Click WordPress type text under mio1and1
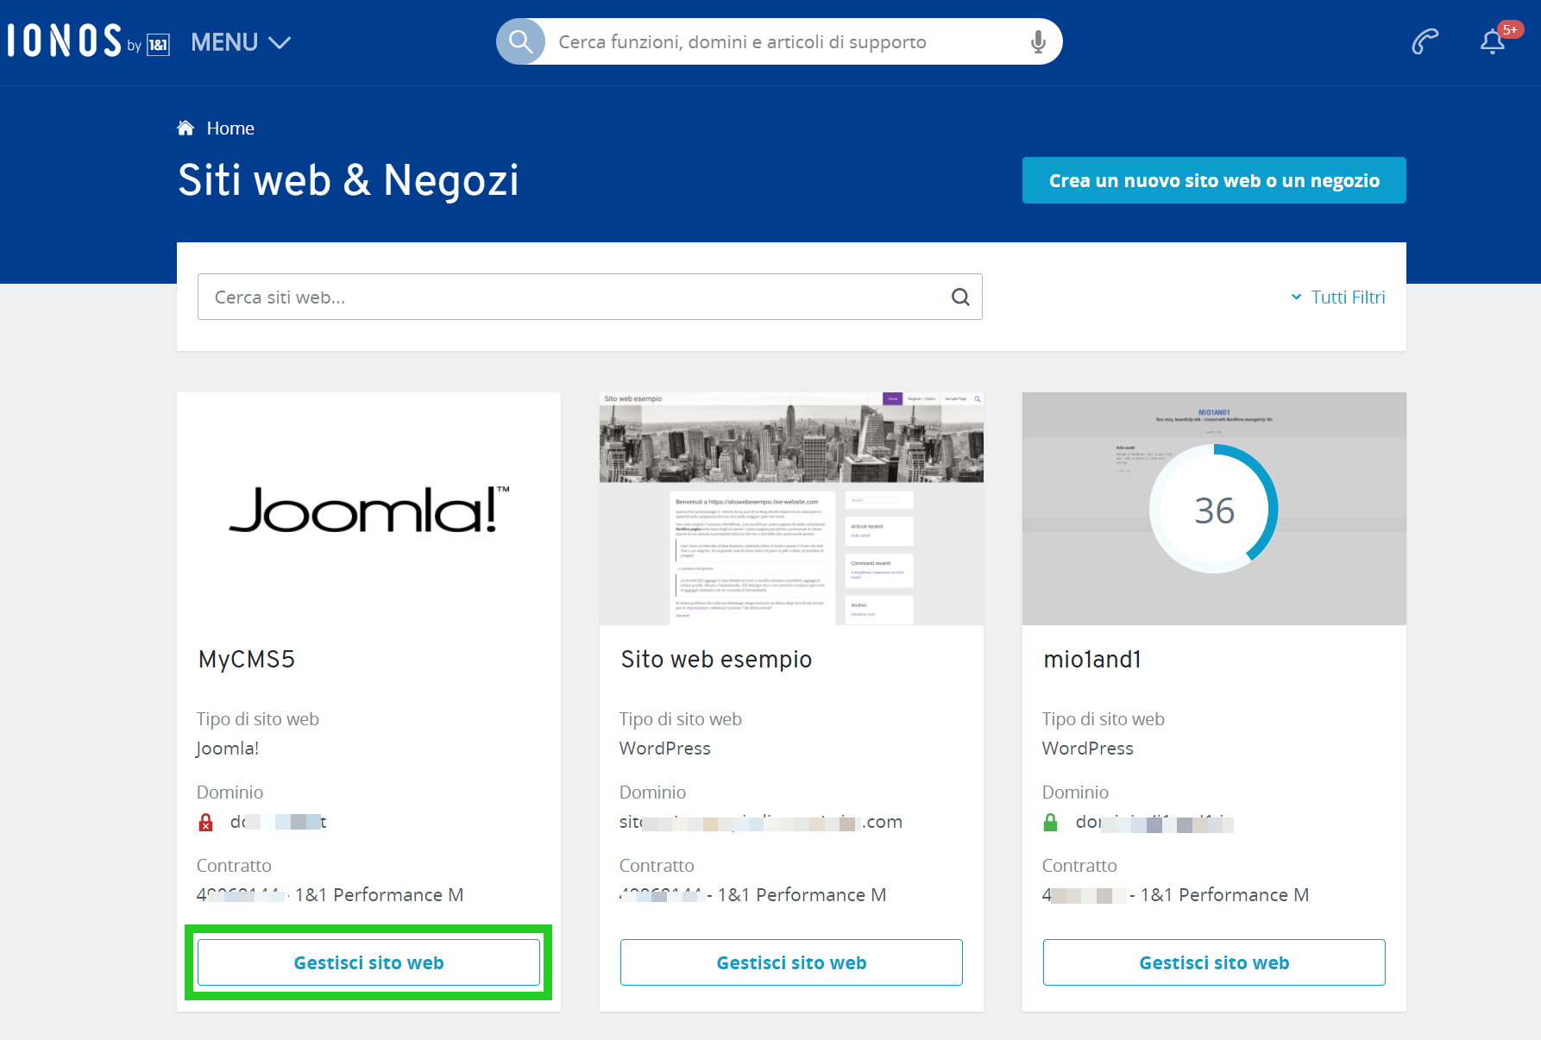 (1088, 749)
